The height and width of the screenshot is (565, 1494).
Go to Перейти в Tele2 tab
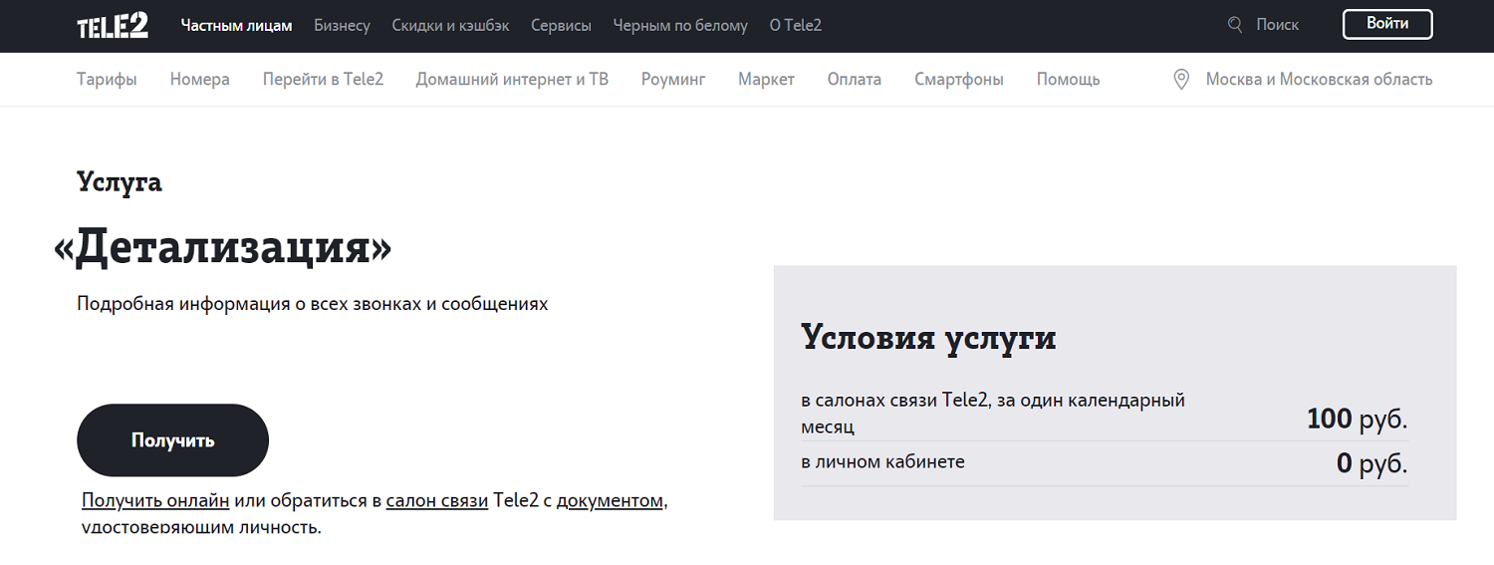click(323, 80)
